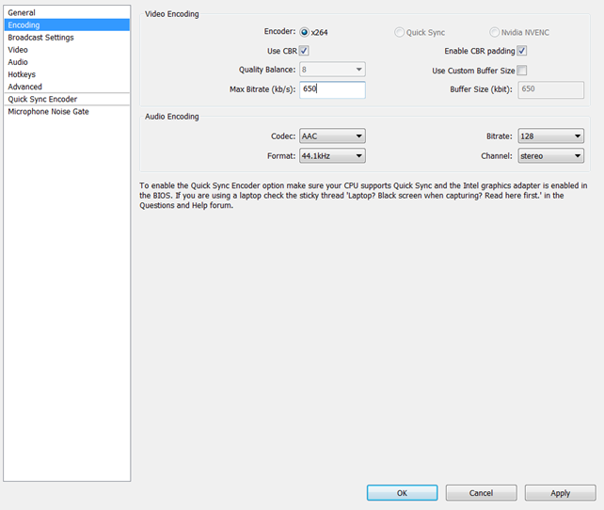Viewport: 604px width, 510px height.
Task: Open Quick Sync Encoder settings
Action: (x=67, y=99)
